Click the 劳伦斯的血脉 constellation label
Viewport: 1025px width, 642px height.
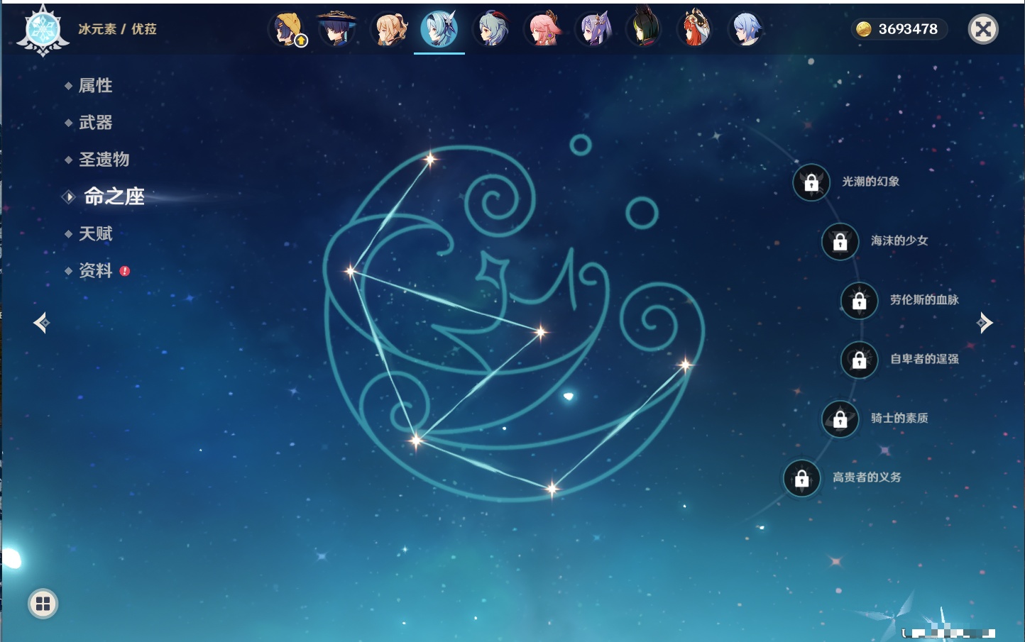tap(924, 300)
